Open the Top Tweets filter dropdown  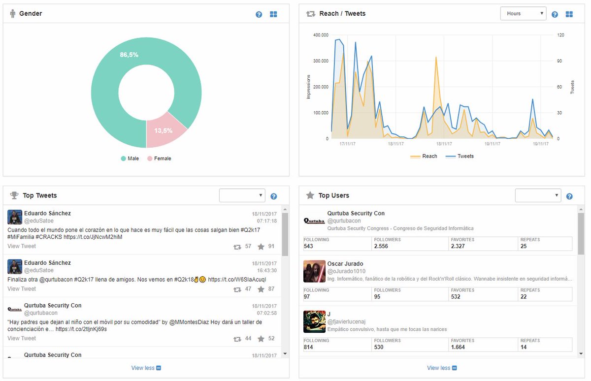[242, 195]
